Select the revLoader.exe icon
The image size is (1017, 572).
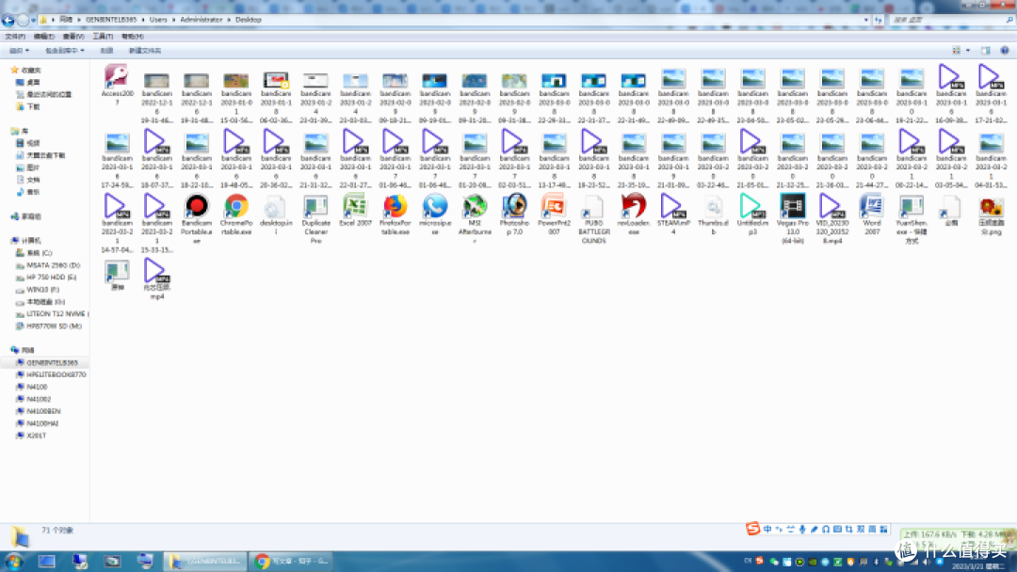[634, 214]
